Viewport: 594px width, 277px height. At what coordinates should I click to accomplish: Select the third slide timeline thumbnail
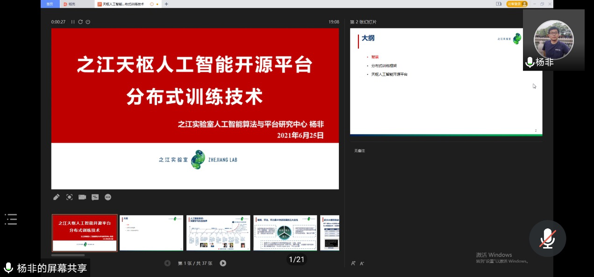pos(218,233)
